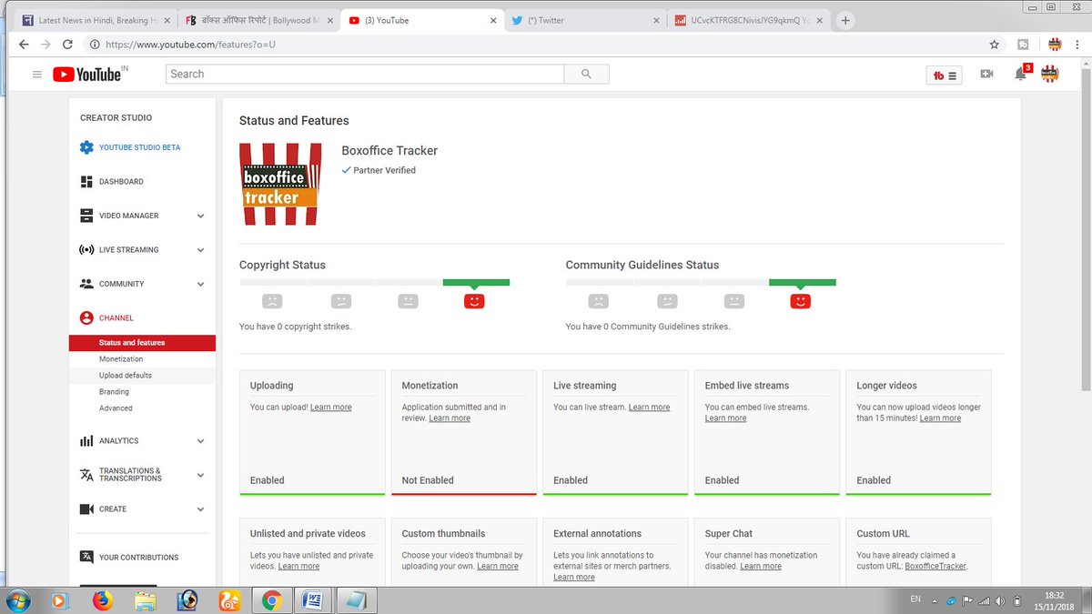Click the Analytics bar chart icon

[86, 441]
